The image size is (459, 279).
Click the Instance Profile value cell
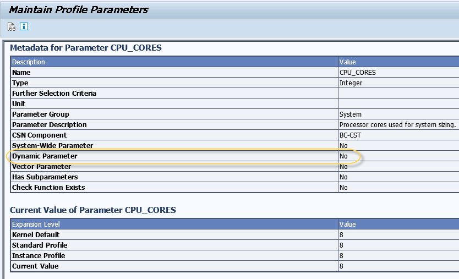[342, 256]
